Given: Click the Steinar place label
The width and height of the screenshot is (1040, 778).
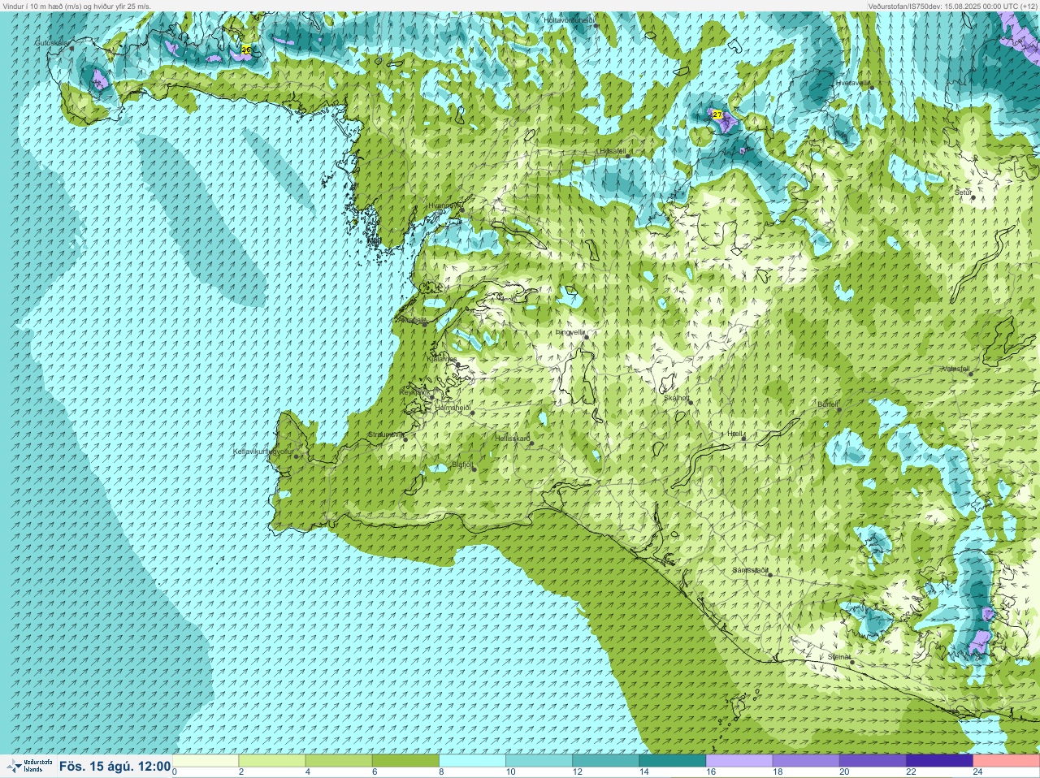Looking at the screenshot, I should coord(839,657).
